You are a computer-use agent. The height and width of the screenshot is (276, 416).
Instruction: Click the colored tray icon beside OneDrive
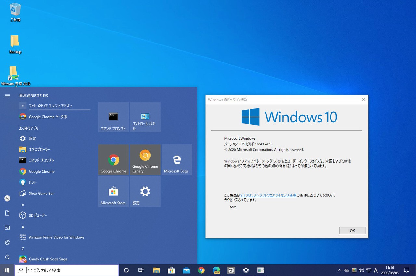click(x=354, y=270)
